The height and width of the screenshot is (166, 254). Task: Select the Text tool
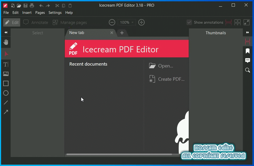(6, 64)
